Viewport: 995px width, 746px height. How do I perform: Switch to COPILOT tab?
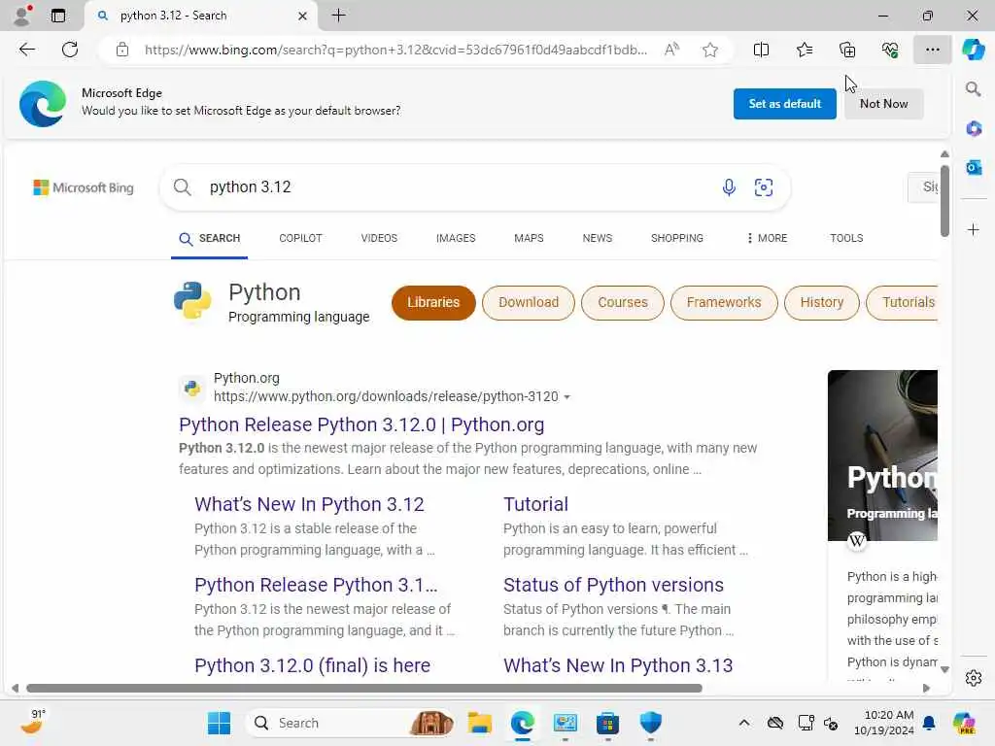(300, 238)
